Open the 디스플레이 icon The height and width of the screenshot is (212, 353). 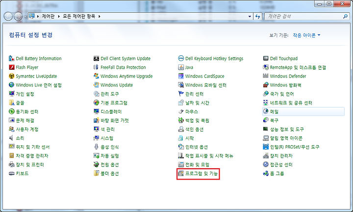pyautogui.click(x=97, y=111)
